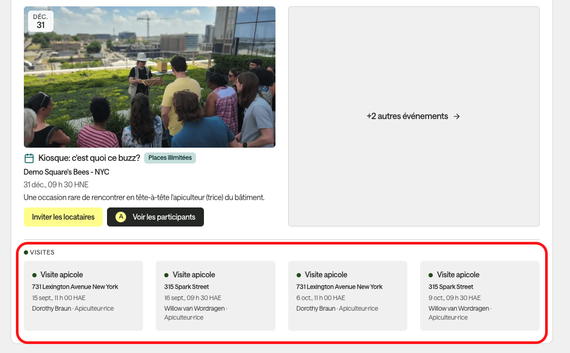
Task: Open the rooftop beekeeping event photo
Action: click(149, 77)
